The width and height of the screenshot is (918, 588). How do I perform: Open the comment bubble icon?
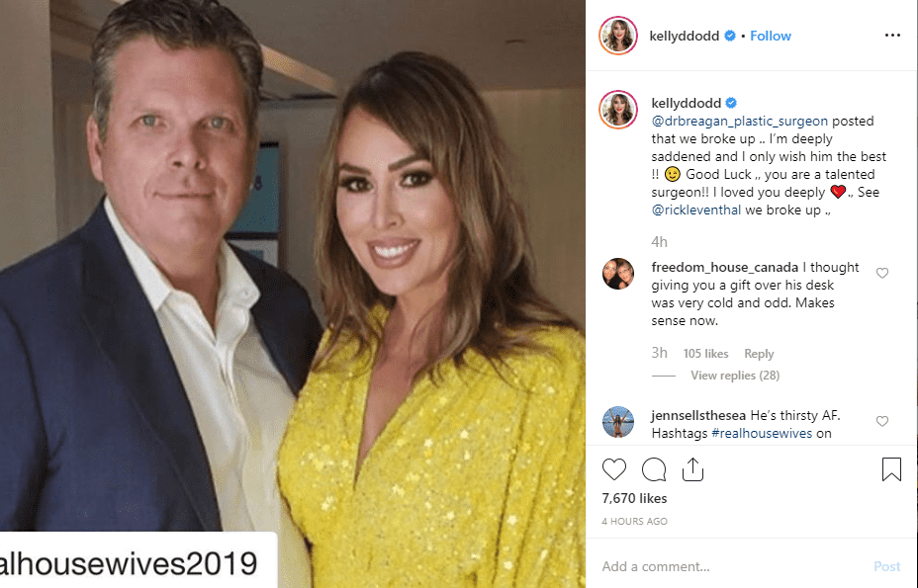653,469
